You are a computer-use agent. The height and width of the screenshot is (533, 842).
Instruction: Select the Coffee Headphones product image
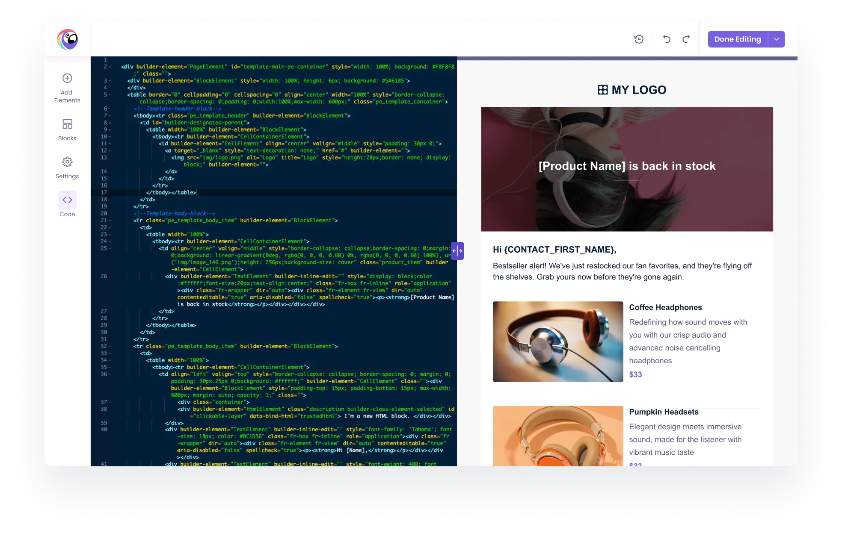click(x=558, y=342)
